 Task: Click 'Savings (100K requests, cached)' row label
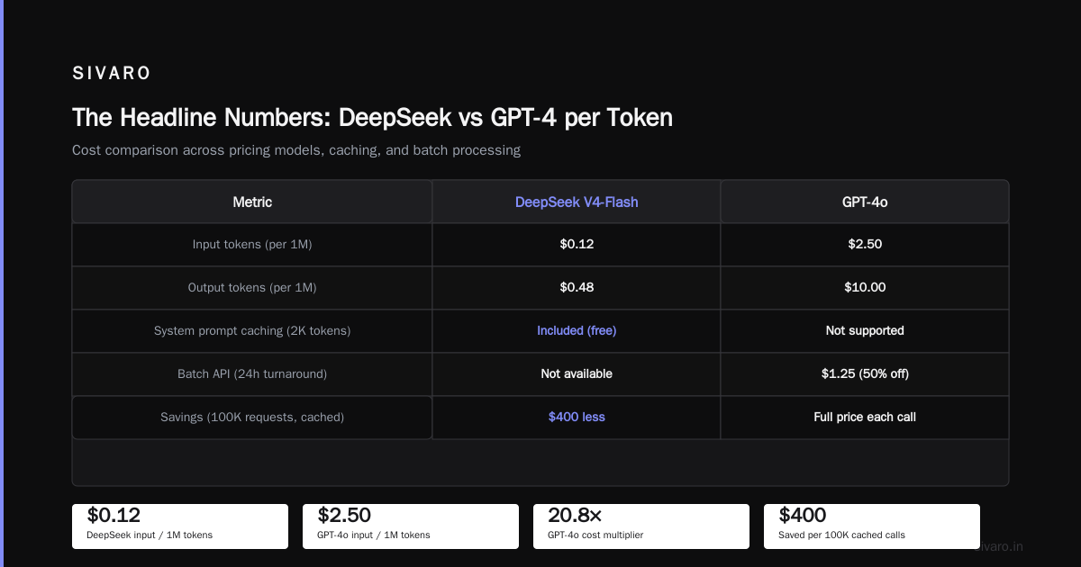coord(252,417)
